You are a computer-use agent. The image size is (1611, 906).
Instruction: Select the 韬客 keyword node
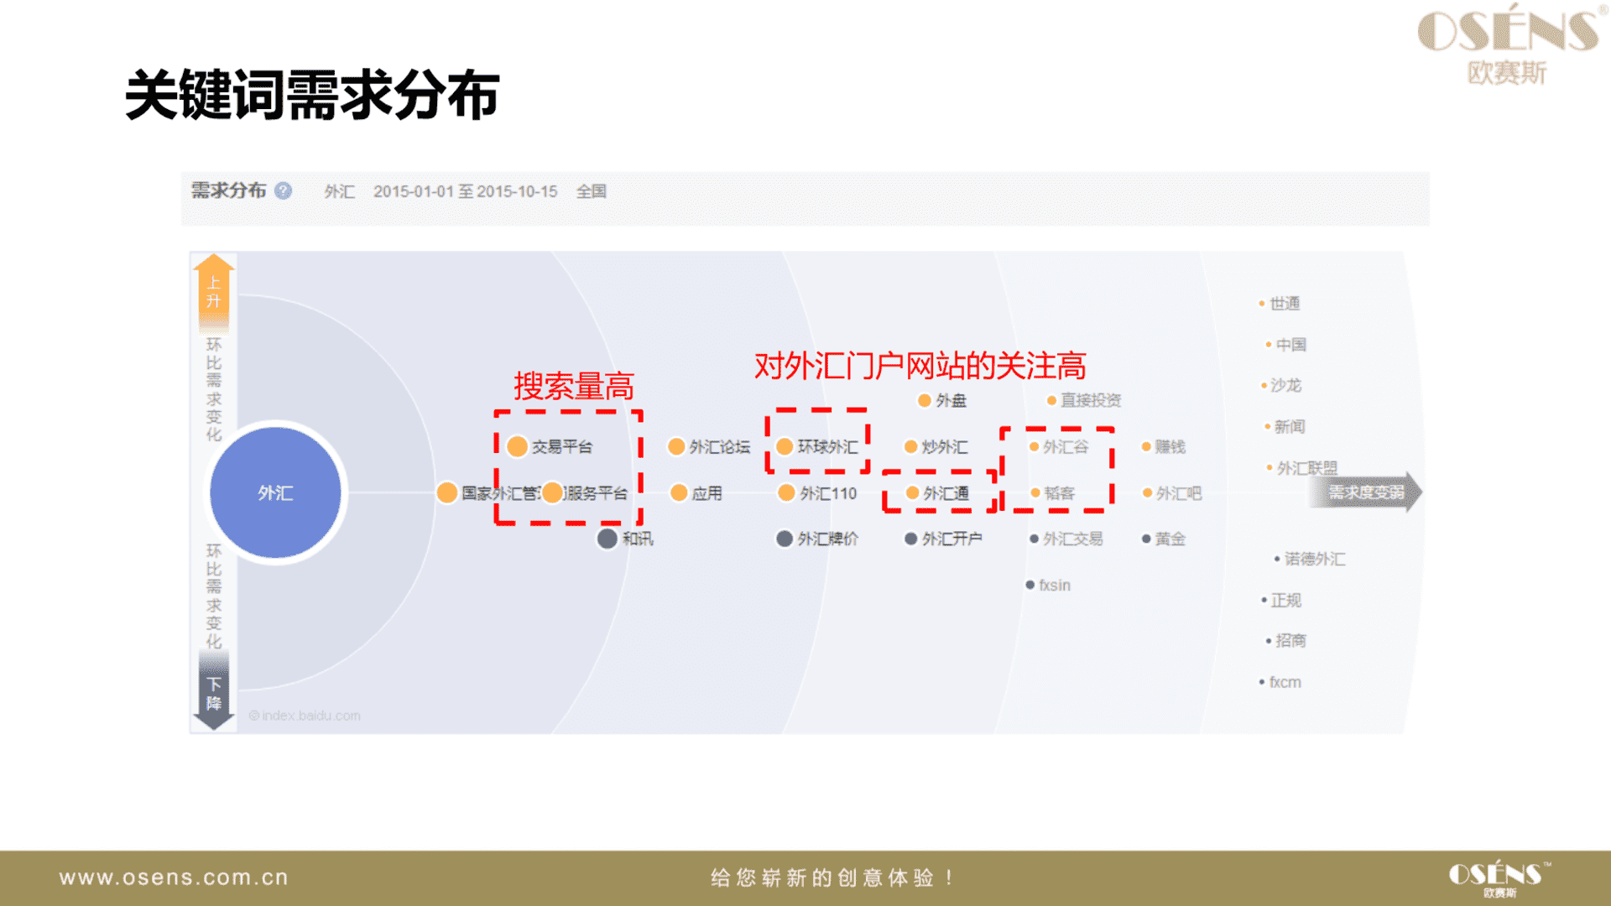coord(1053,492)
